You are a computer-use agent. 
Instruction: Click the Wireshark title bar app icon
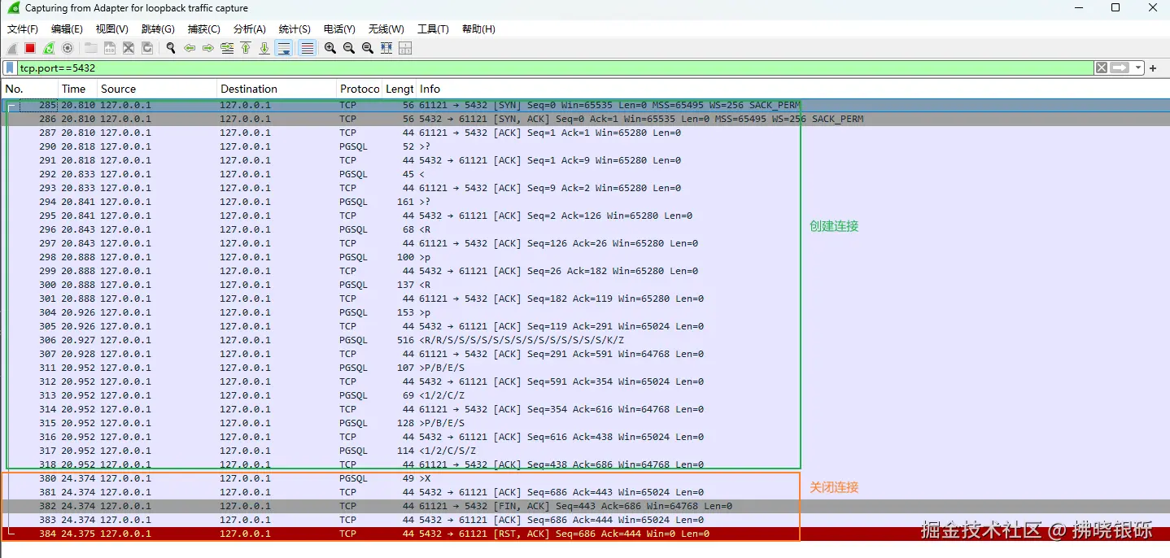pos(14,8)
